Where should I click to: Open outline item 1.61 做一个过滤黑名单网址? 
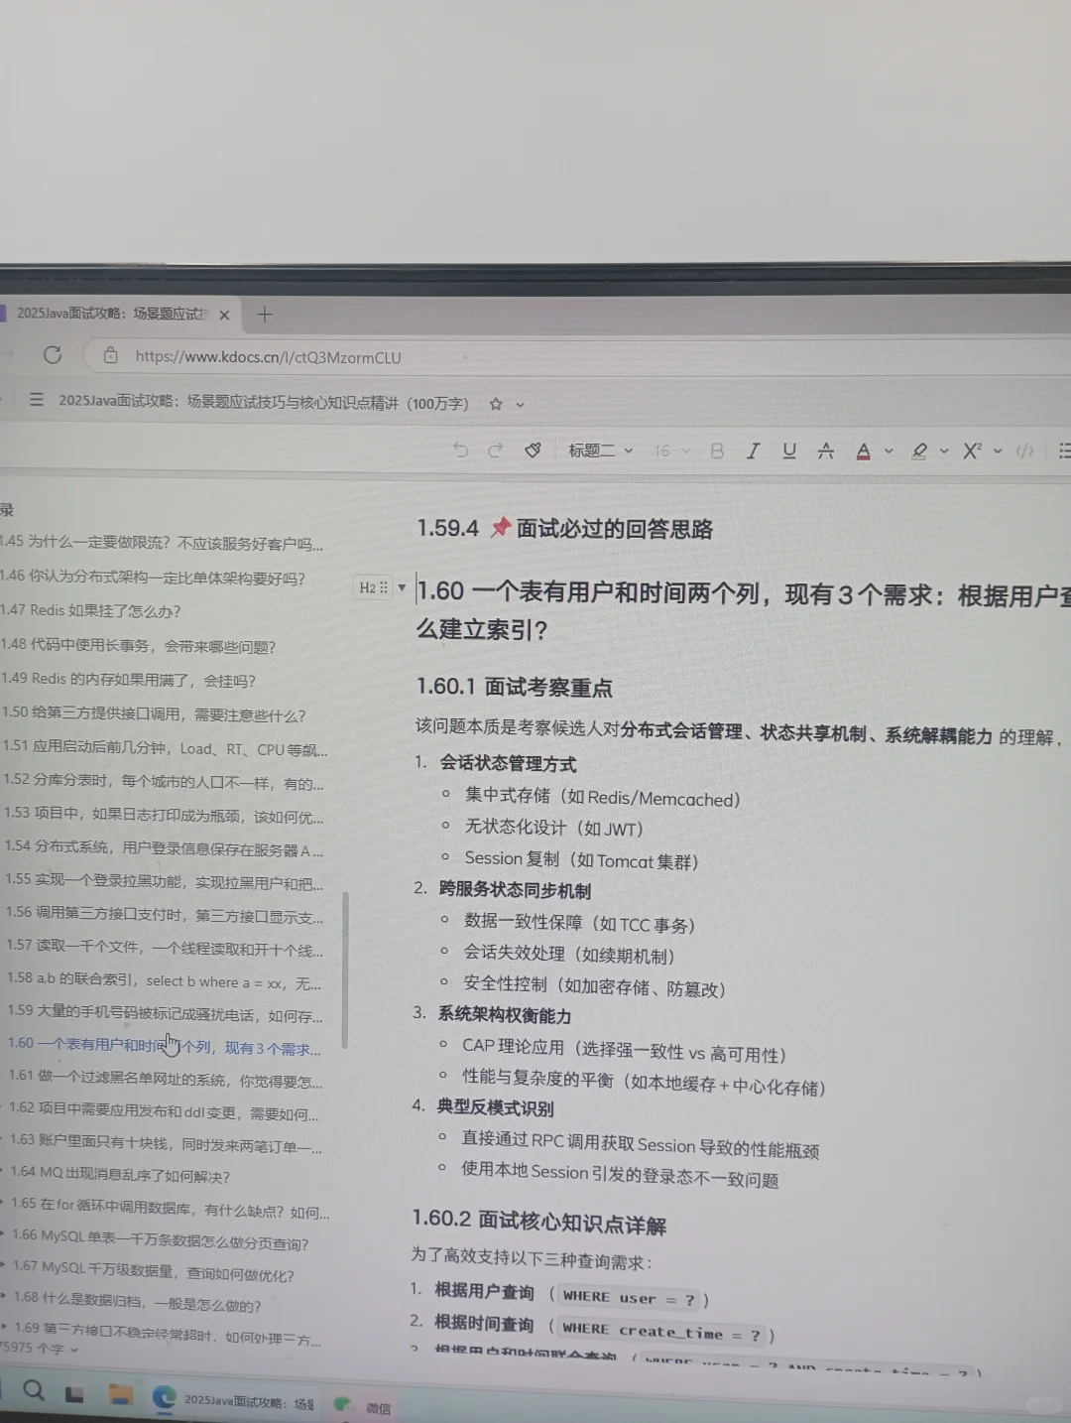(166, 1079)
